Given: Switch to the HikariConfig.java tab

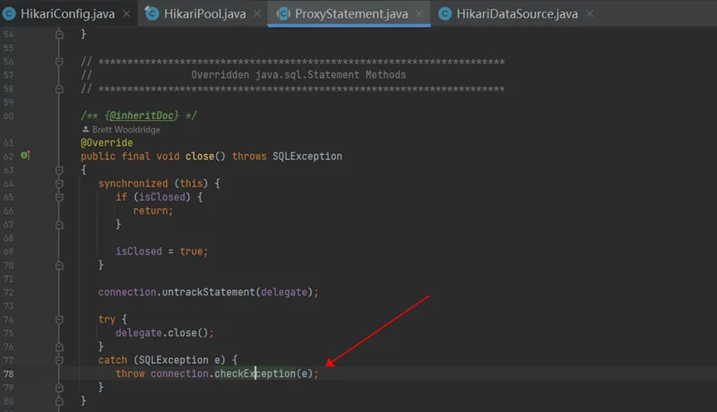Looking at the screenshot, I should [x=66, y=13].
